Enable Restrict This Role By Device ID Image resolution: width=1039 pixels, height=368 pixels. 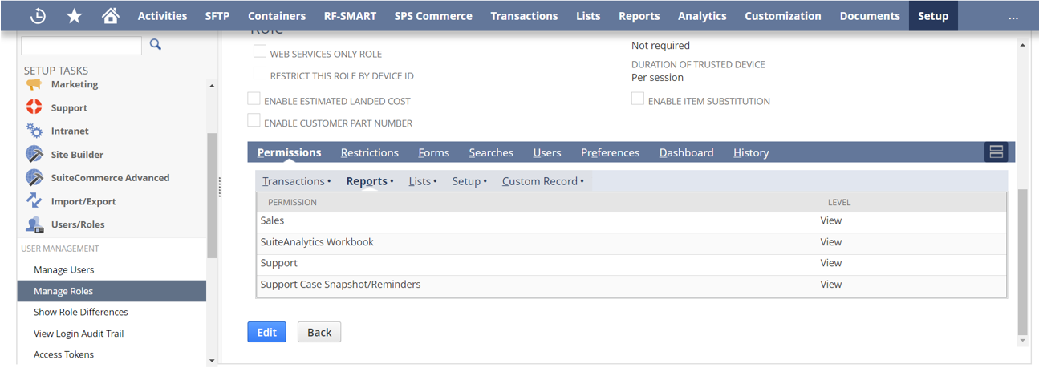(260, 74)
